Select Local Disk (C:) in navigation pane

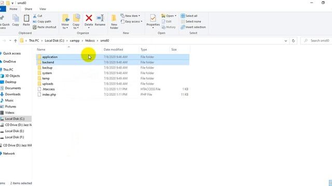tap(16, 119)
